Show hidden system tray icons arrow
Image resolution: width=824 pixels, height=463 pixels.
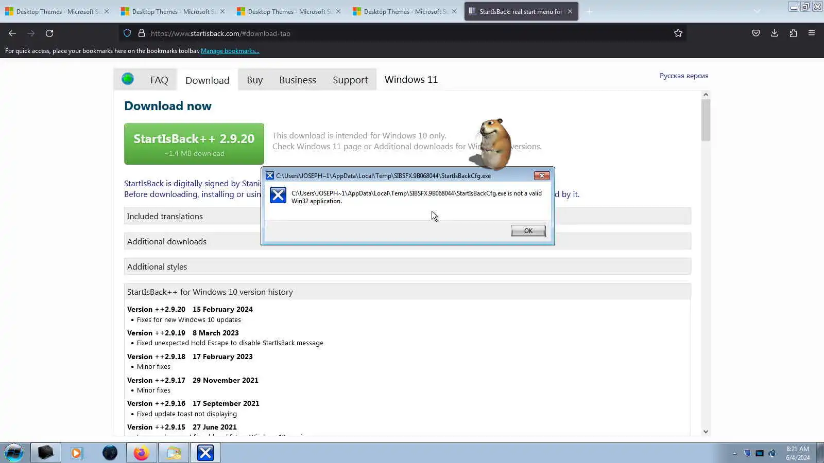tap(734, 453)
